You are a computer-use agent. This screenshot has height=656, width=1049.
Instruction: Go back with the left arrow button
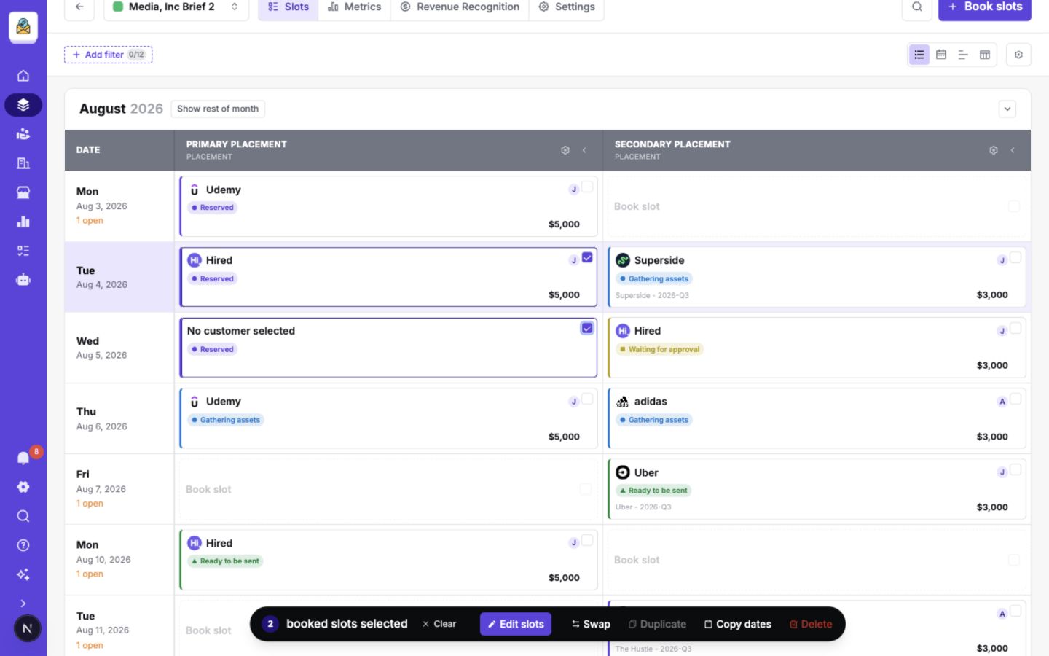tap(79, 7)
